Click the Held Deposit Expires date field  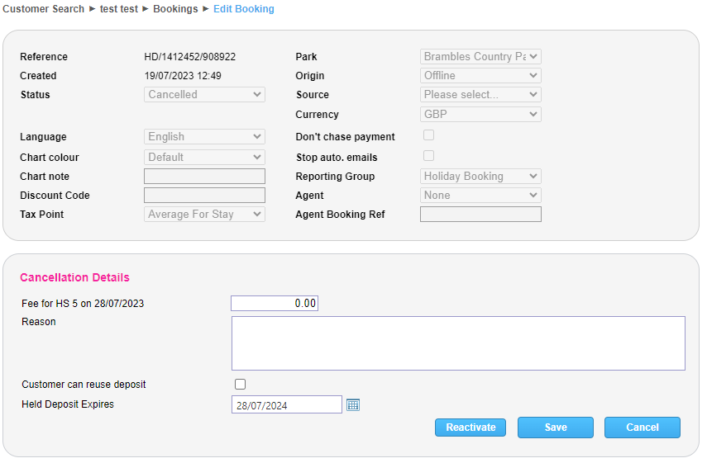tap(286, 404)
